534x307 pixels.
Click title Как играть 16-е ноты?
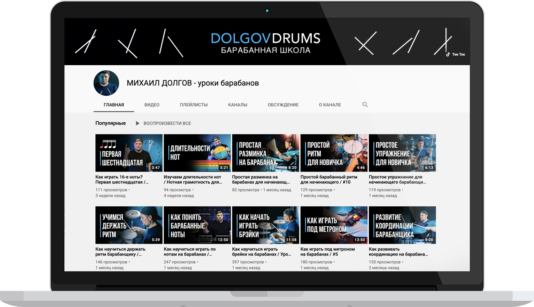[122, 179]
